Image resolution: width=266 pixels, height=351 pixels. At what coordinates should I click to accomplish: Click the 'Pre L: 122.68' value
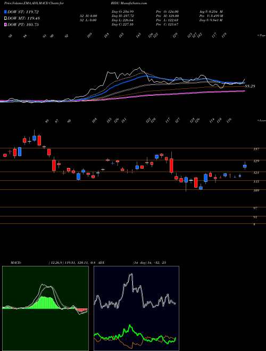[x=167, y=20]
